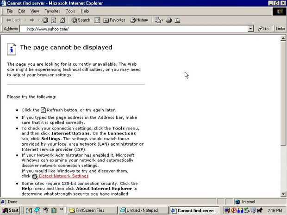The height and width of the screenshot is (215, 287).
Task: Click the red circle tray icon
Action: coord(234,211)
